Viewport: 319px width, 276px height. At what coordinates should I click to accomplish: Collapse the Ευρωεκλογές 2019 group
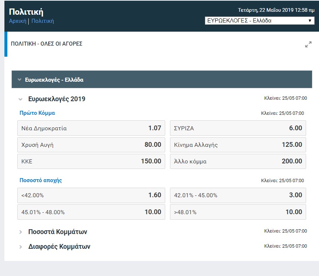[57, 99]
